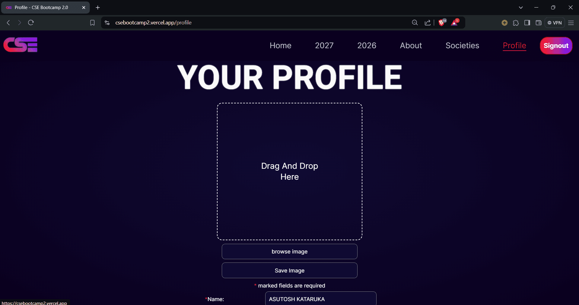The height and width of the screenshot is (305, 579).
Task: Click the Drag And Drop upload area
Action: 290,171
